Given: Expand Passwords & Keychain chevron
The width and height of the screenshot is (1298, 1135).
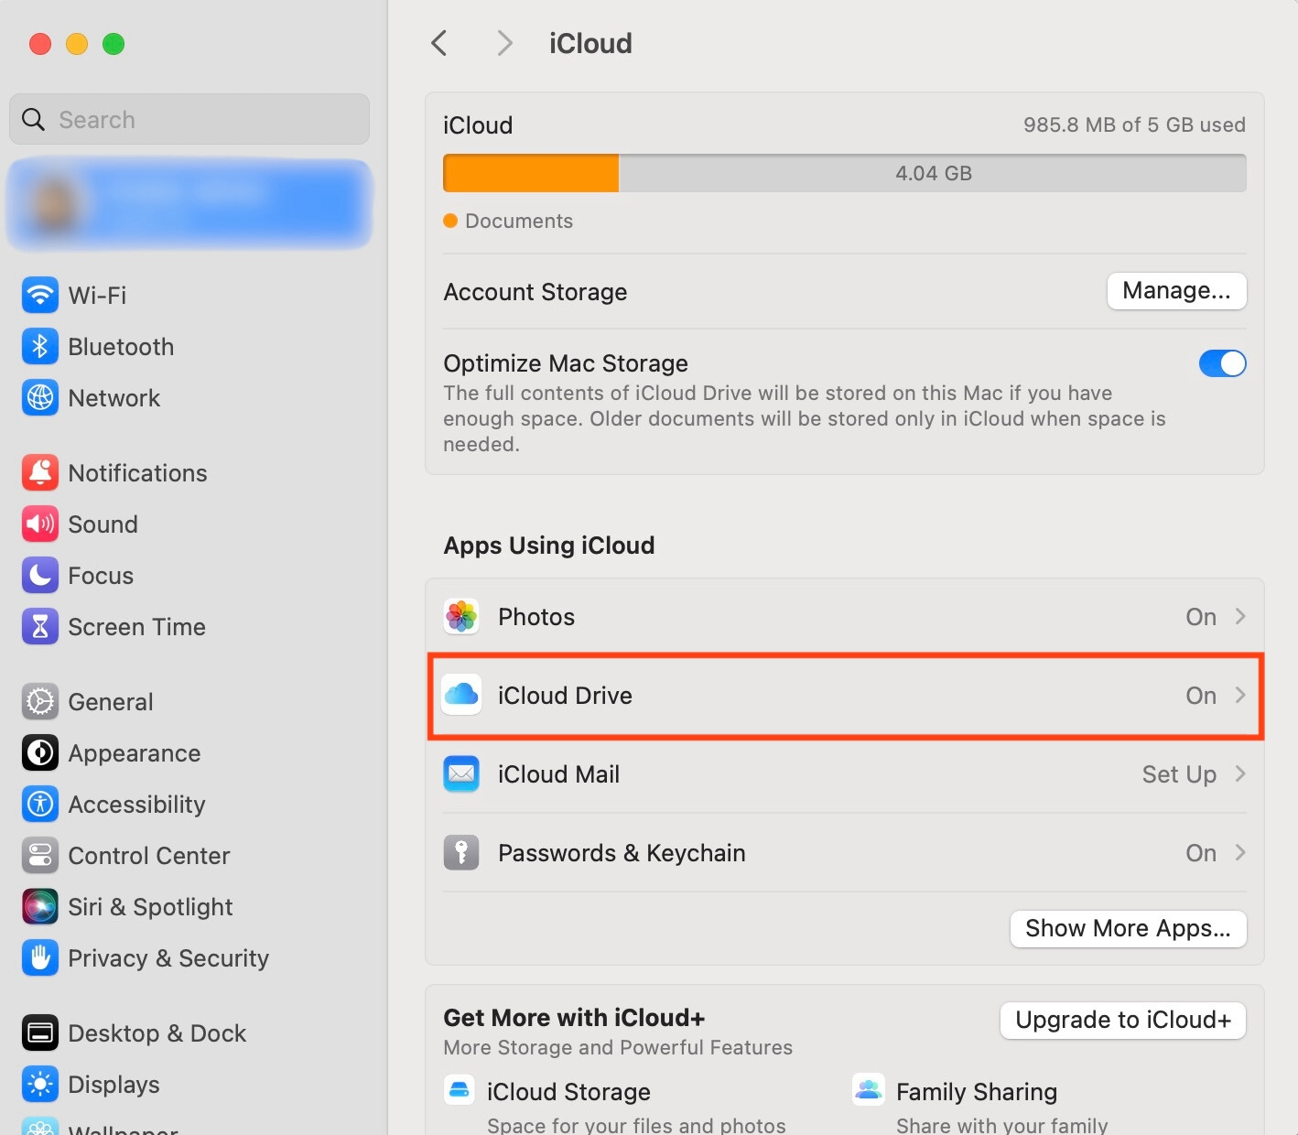Looking at the screenshot, I should tap(1240, 852).
